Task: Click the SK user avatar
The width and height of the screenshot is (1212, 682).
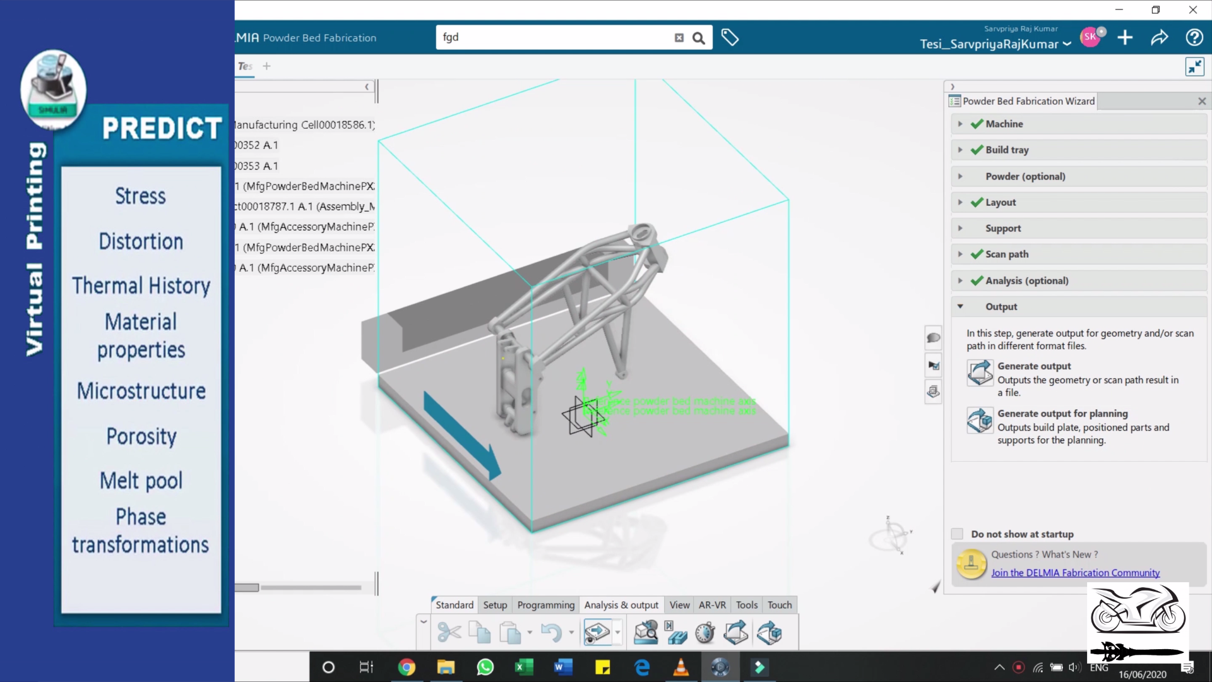Action: [1091, 37]
